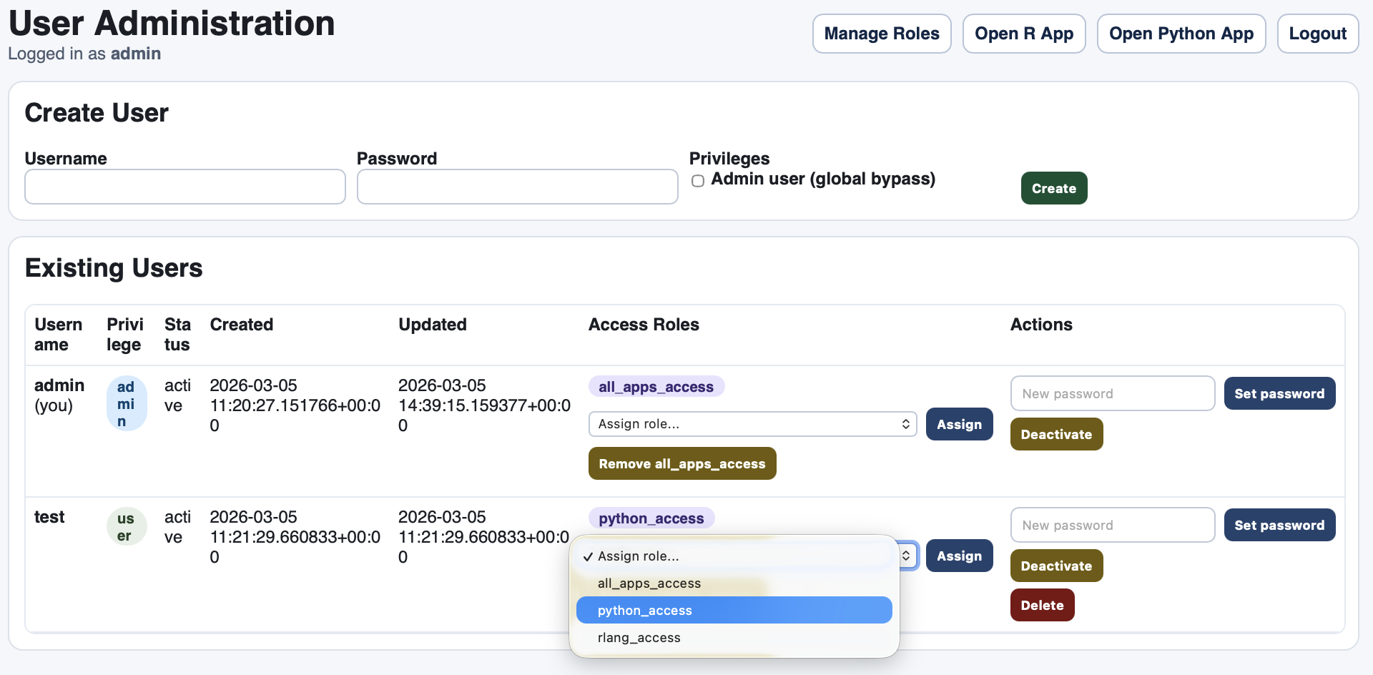Open the Python App
The image size is (1373, 675).
click(1181, 33)
